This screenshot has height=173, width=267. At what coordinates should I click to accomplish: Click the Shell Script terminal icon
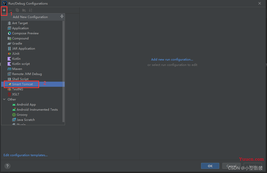[9, 79]
